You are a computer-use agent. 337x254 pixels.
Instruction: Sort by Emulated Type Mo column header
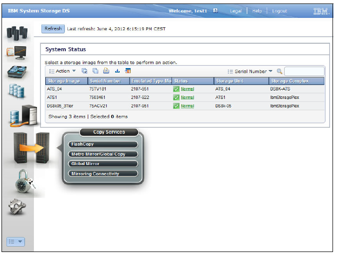coord(151,81)
